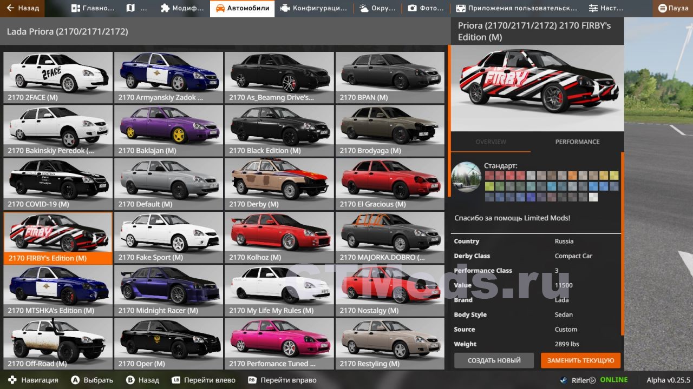Select the 2170 MTSHKA's Edition (M)
Viewport: 693px width, 389px height.
58,290
